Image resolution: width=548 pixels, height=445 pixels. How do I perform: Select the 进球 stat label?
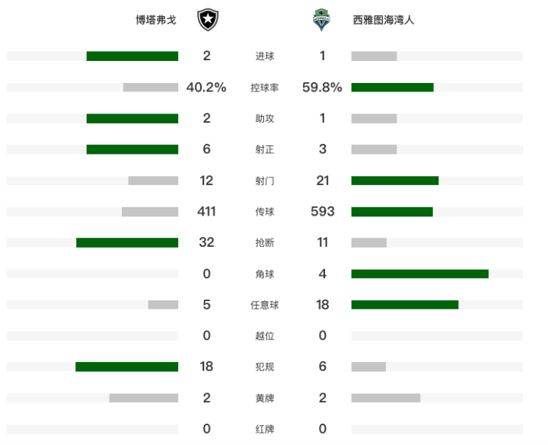[265, 56]
